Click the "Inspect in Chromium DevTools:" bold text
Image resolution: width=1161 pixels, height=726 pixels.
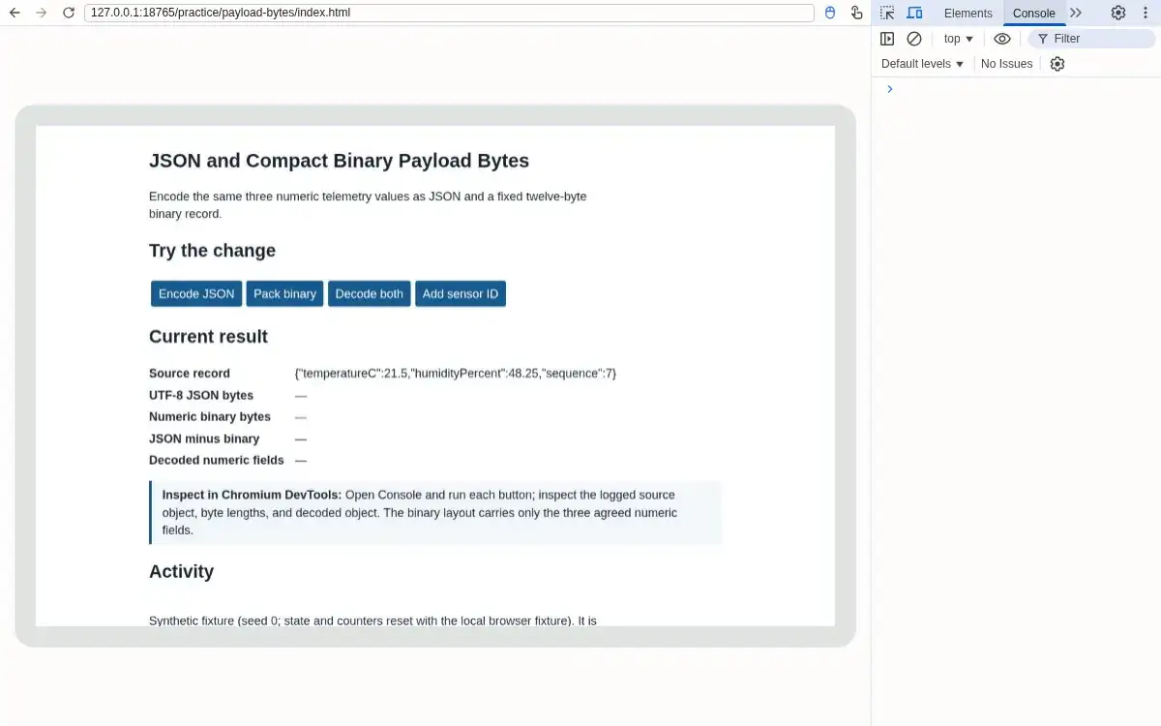252,495
